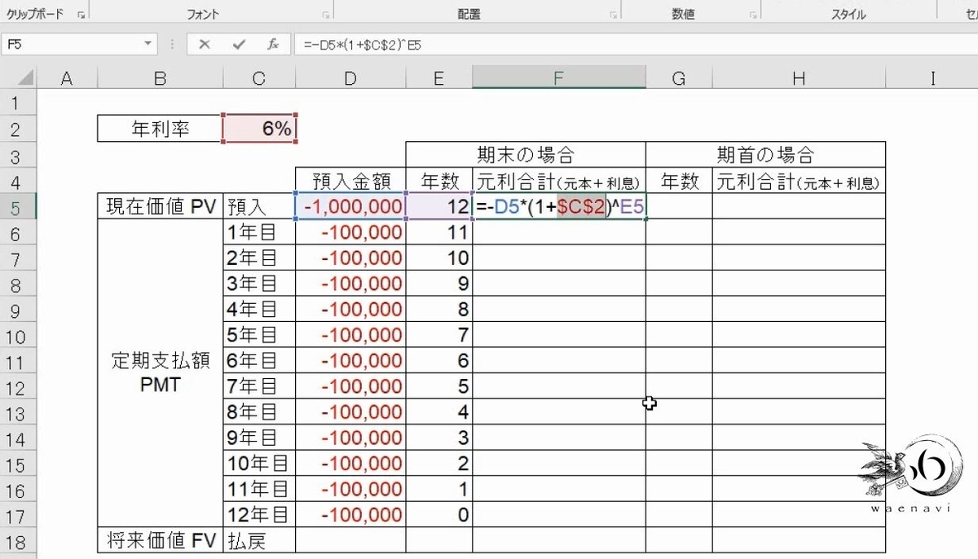Select column C header
978x559 pixels.
pyautogui.click(x=259, y=78)
